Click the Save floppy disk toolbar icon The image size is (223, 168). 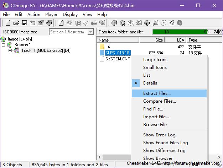[x=25, y=23]
